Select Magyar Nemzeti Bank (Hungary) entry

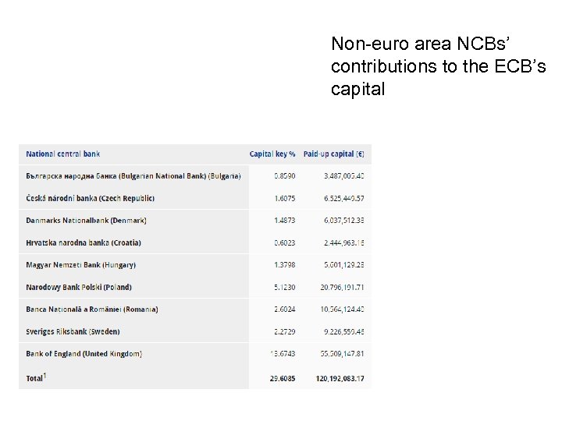click(x=81, y=265)
